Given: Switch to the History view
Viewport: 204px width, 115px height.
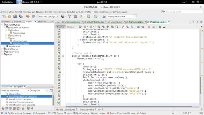Looking at the screenshot, I should tap(71, 27).
